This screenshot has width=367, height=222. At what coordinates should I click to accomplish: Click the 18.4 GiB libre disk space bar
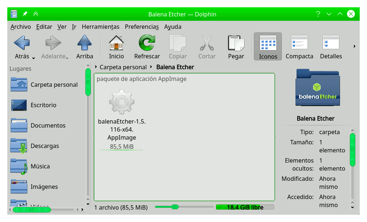[246, 207]
